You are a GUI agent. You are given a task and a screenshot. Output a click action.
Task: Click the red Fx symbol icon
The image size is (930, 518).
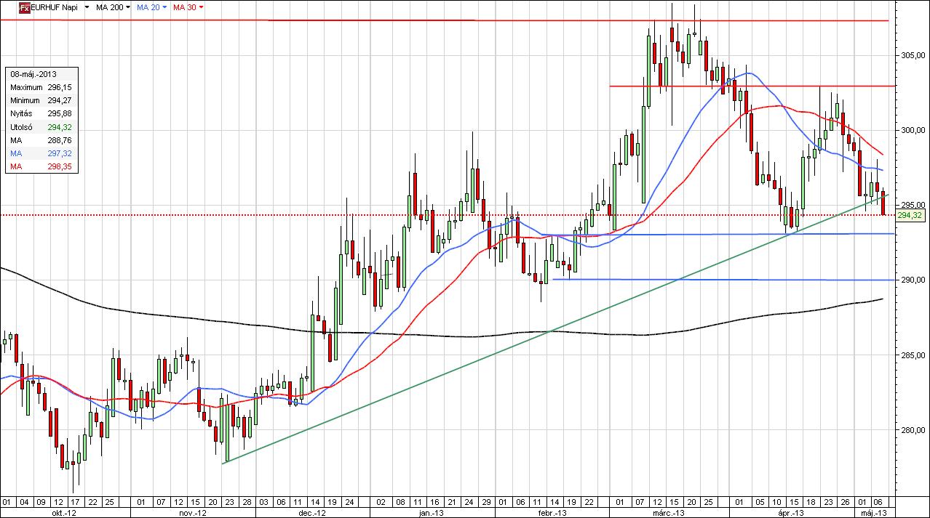(24, 7)
